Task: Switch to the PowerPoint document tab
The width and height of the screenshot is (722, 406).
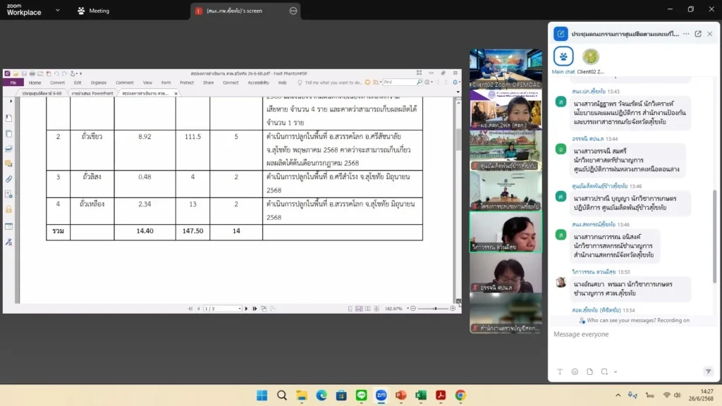Action: click(92, 94)
